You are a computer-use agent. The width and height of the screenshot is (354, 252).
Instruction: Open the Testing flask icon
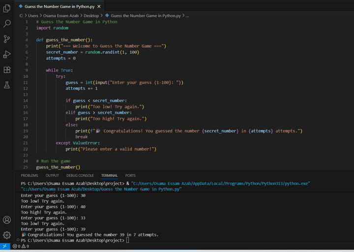click(7, 85)
